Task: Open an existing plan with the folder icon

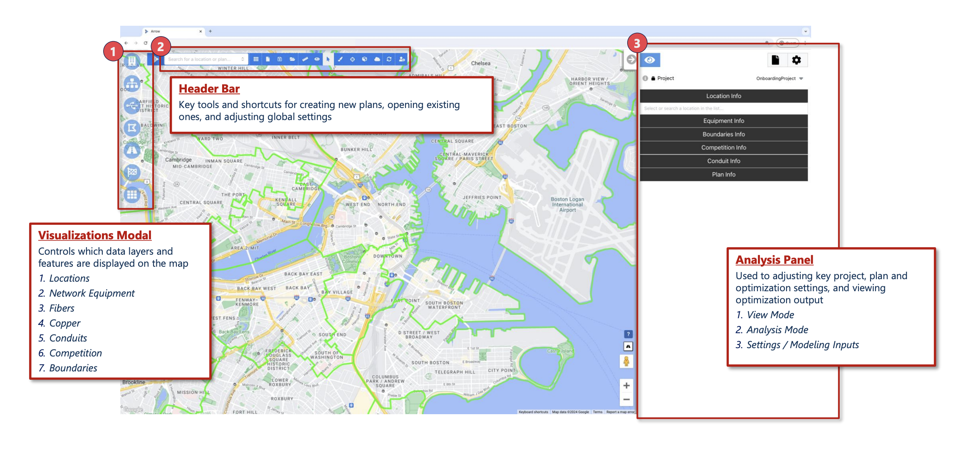Action: 292,59
